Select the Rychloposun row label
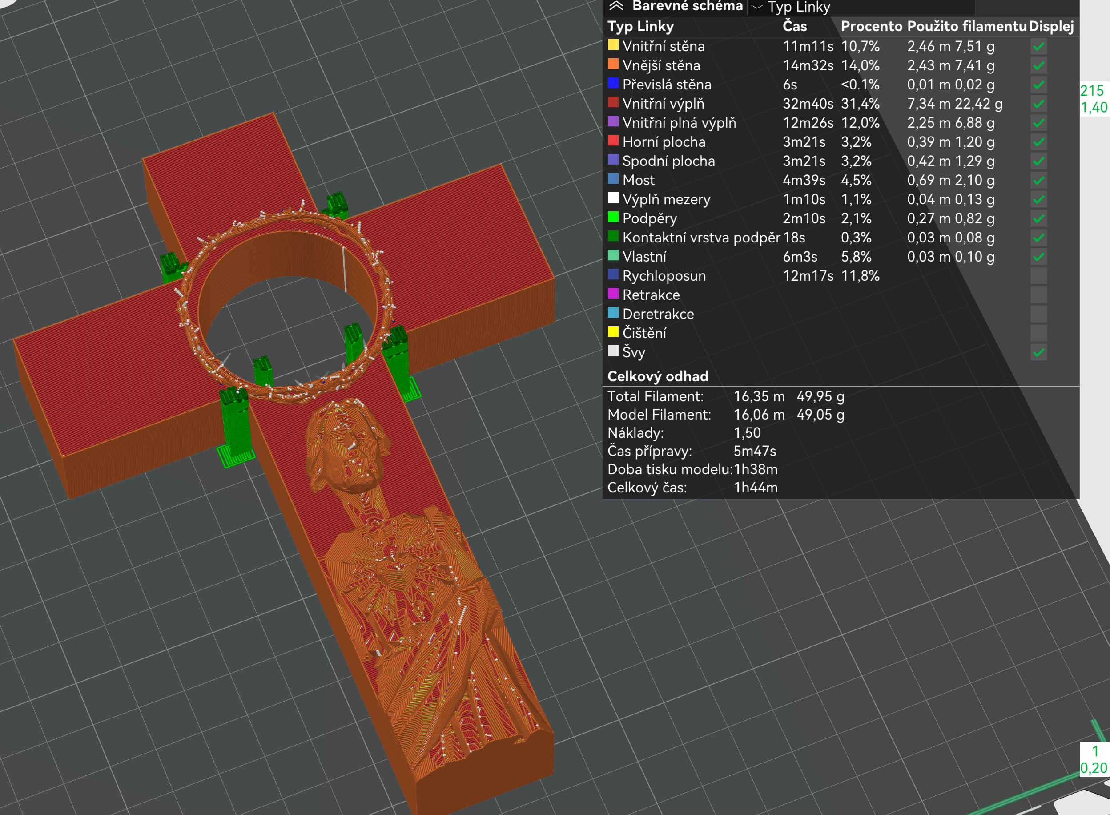The image size is (1110, 815). 664,276
